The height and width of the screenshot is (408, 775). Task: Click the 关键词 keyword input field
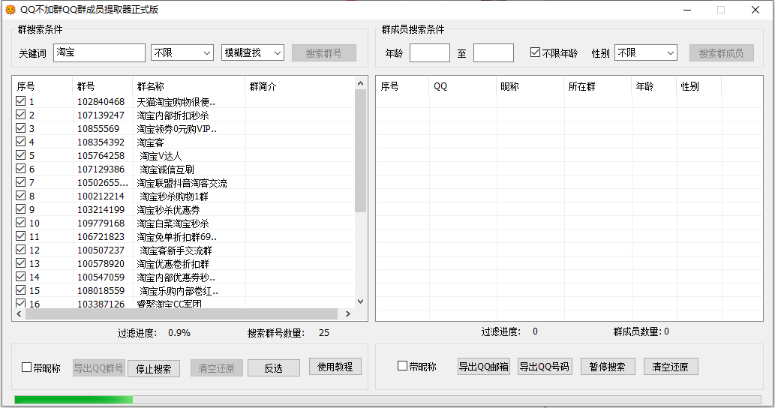click(x=99, y=52)
